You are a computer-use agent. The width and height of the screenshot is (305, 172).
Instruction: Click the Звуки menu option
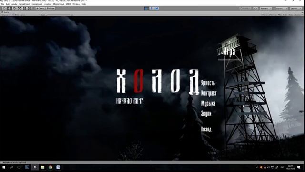[x=206, y=114]
